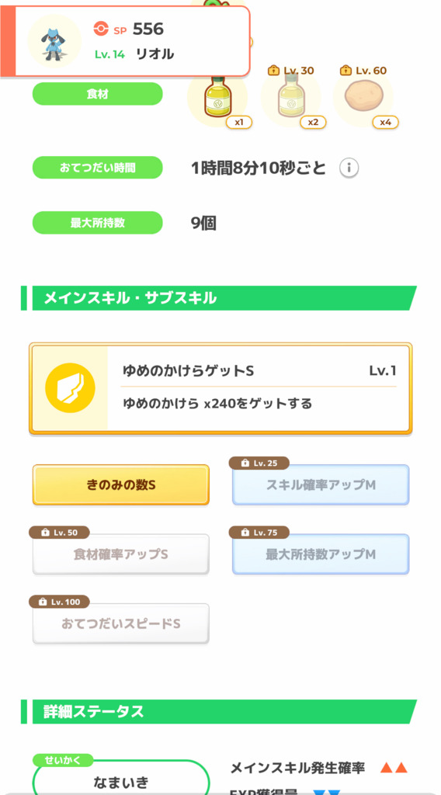Tap the おてつだい時間 label
Viewport: 441px width, 795px height.
pyautogui.click(x=97, y=168)
